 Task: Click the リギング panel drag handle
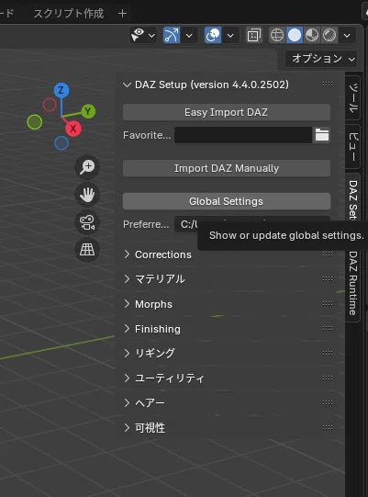328,353
